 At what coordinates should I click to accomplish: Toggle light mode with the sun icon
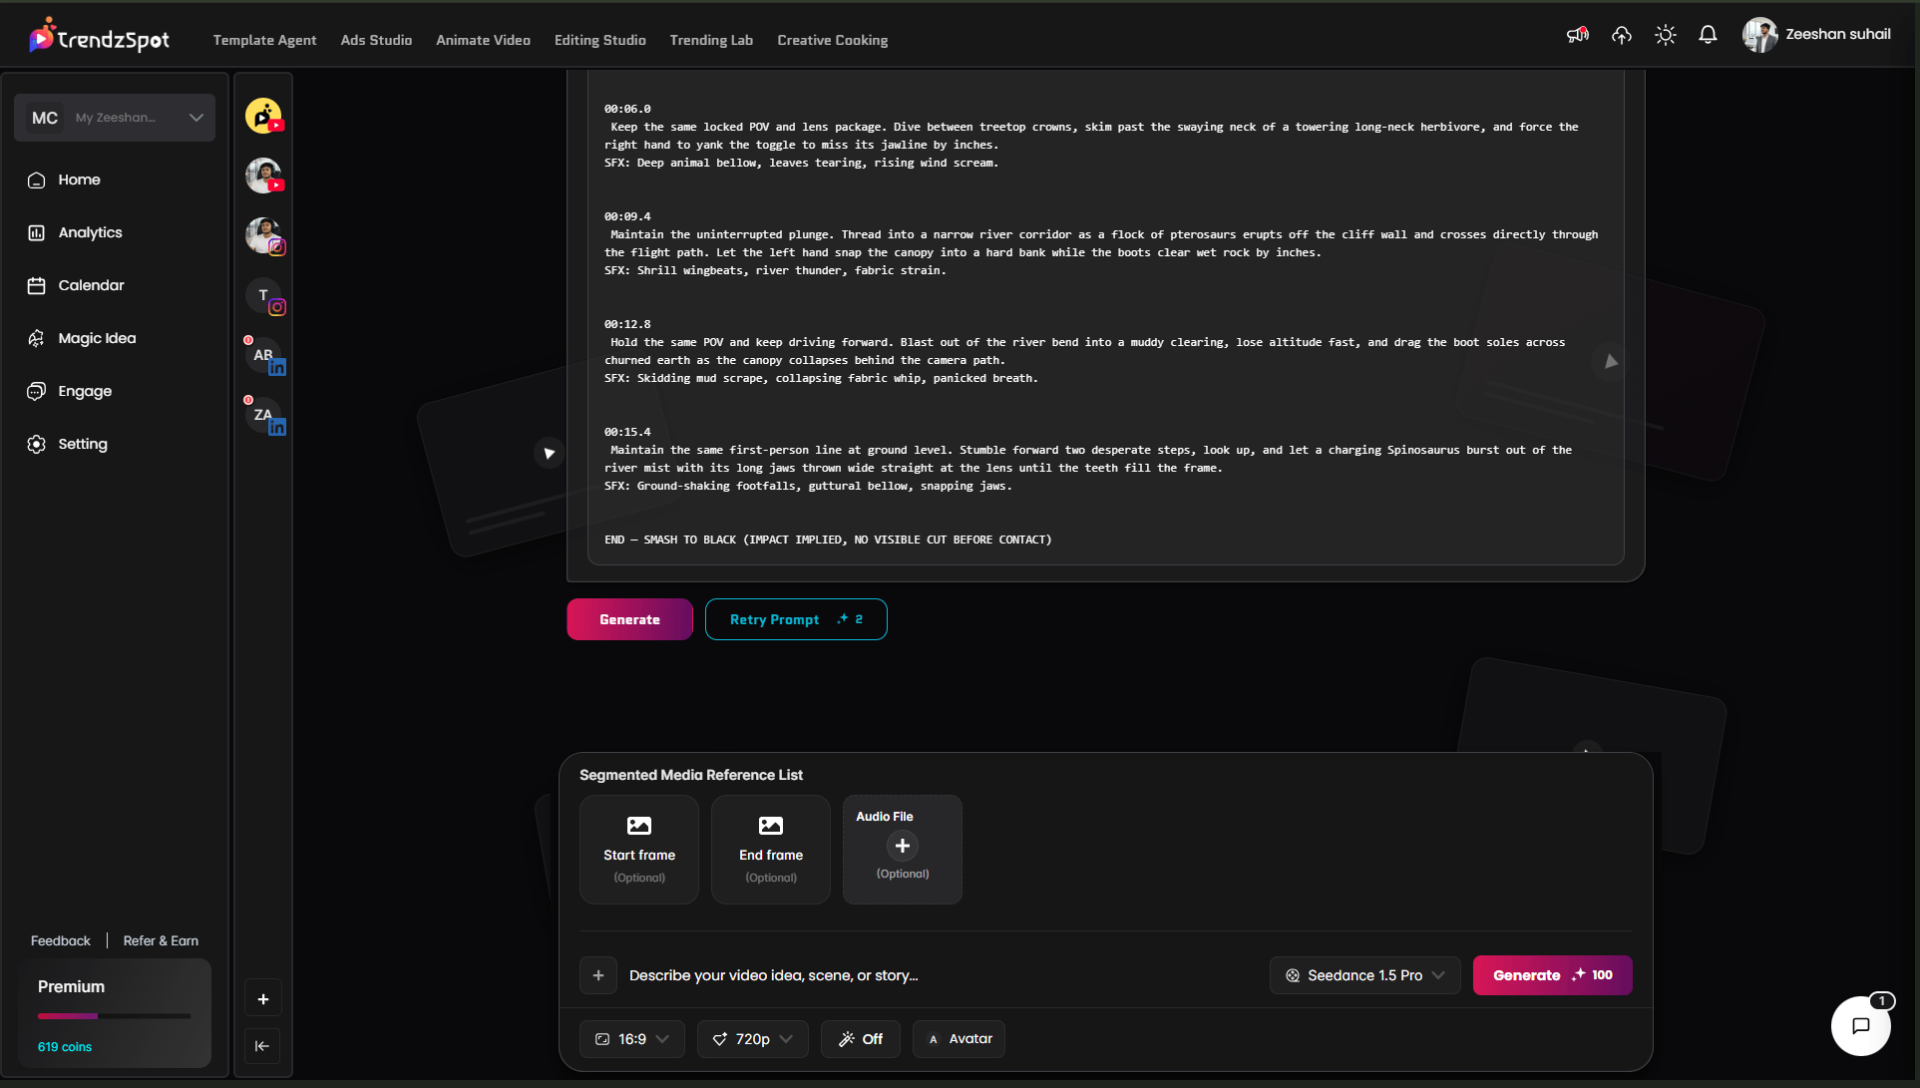pos(1665,35)
